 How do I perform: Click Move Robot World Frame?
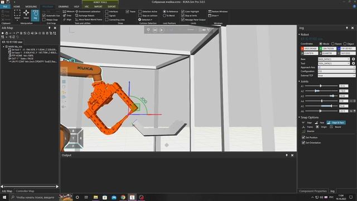pyautogui.click(x=89, y=20)
